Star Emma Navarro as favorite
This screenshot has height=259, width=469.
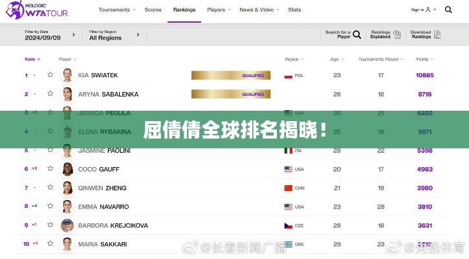(50, 206)
